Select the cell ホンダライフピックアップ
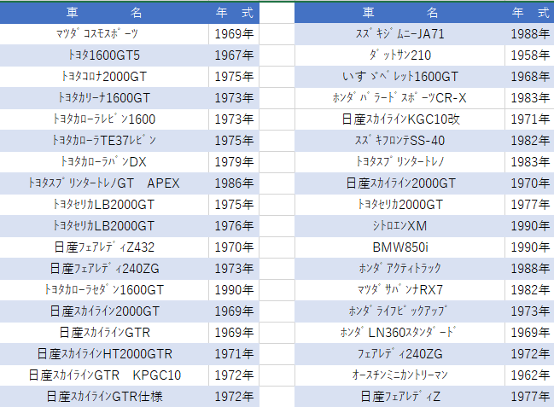The height and width of the screenshot is (407, 554). [399, 311]
